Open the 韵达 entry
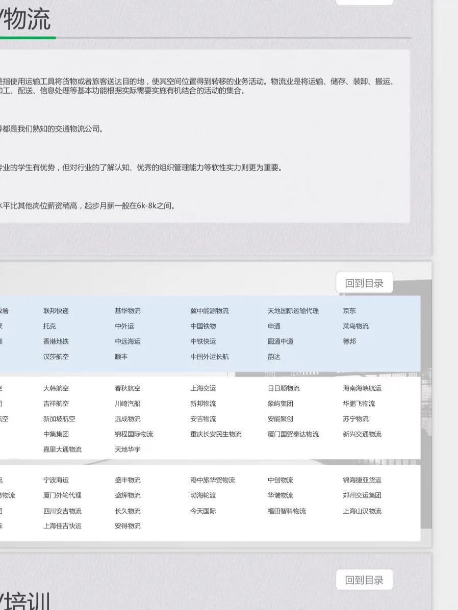 274,356
